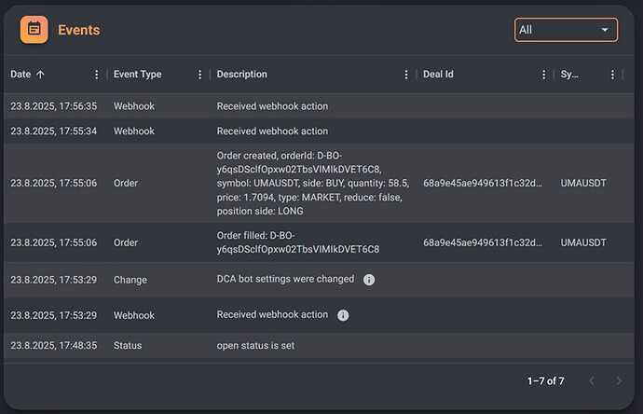Open the Description column options menu
Screen dimensions: 643x414
coord(405,75)
